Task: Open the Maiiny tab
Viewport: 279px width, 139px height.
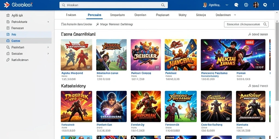Action: 183,15
